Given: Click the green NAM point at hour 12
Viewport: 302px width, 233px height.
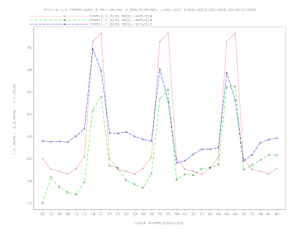Looking at the screenshot, I should [x=76, y=195].
